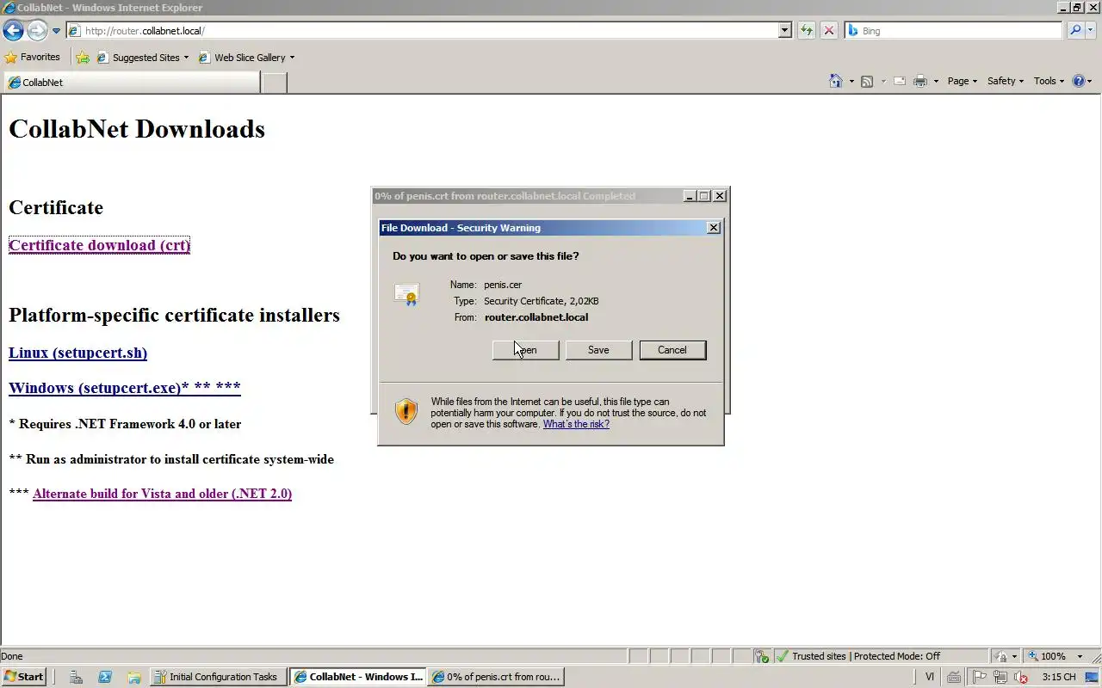The height and width of the screenshot is (688, 1102).
Task: Follow the Windows (setupcert.exe) link
Action: click(x=124, y=388)
